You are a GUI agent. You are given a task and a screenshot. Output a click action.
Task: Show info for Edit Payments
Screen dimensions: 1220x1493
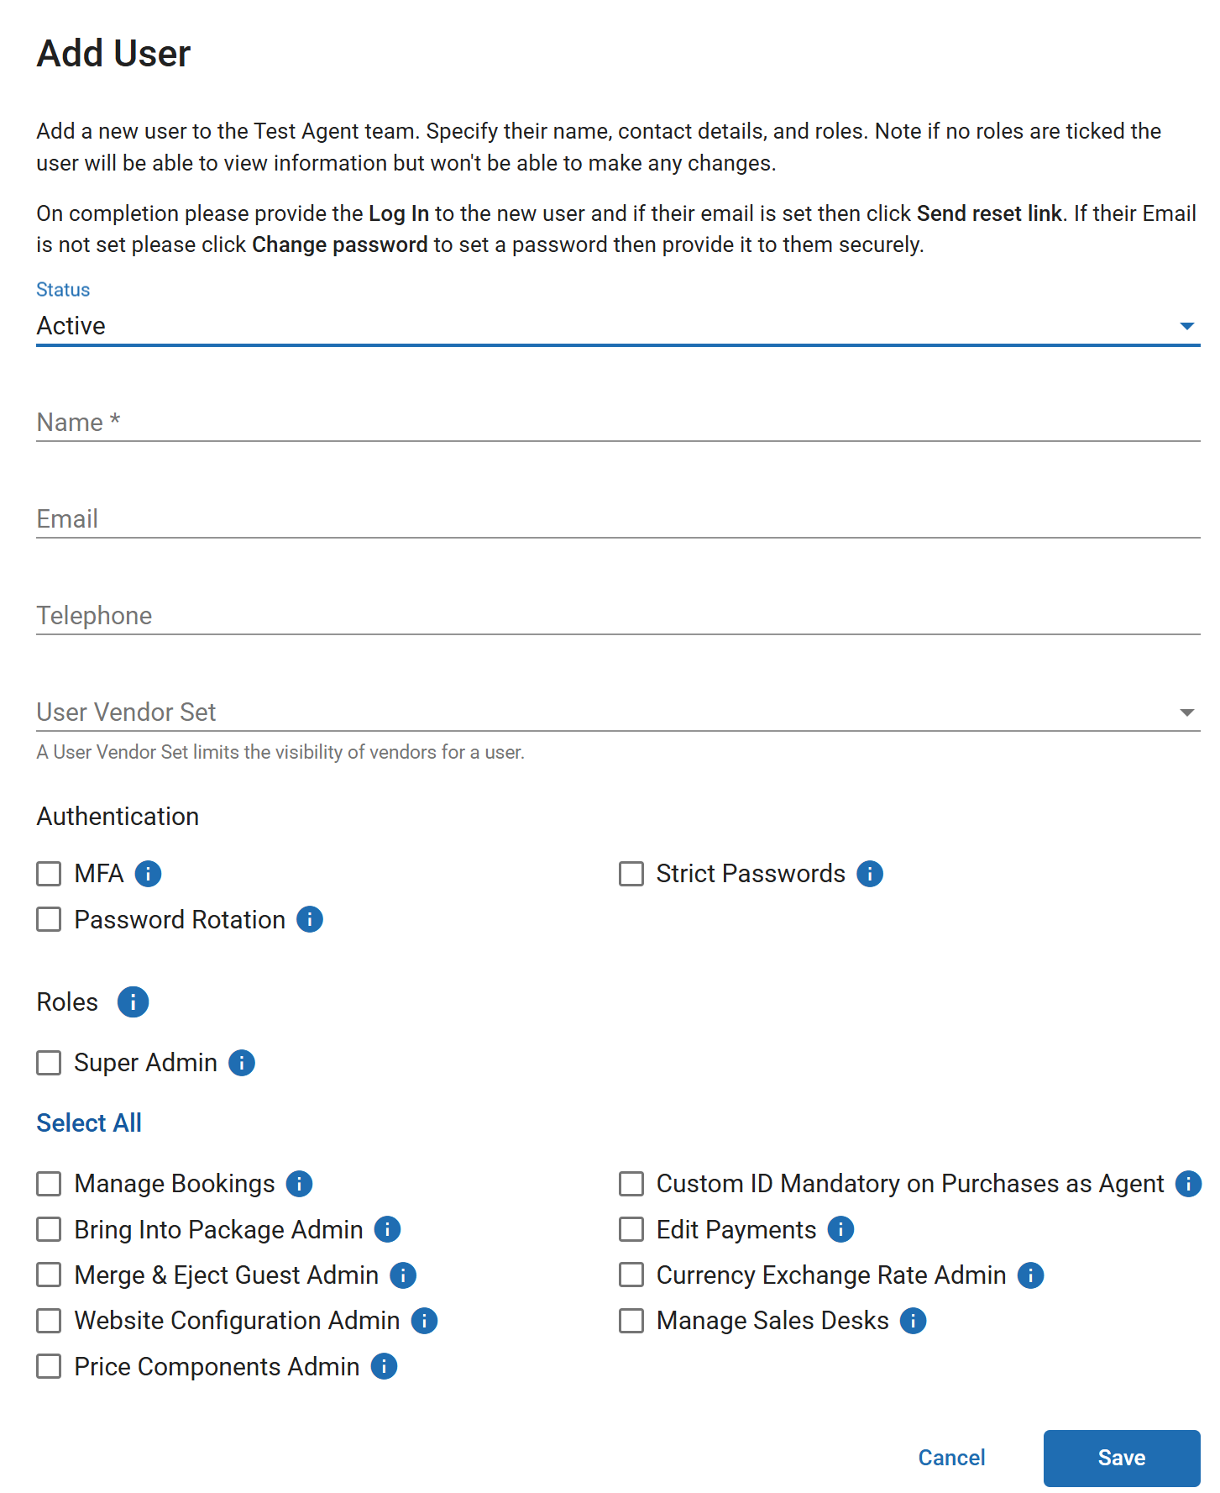840,1229
